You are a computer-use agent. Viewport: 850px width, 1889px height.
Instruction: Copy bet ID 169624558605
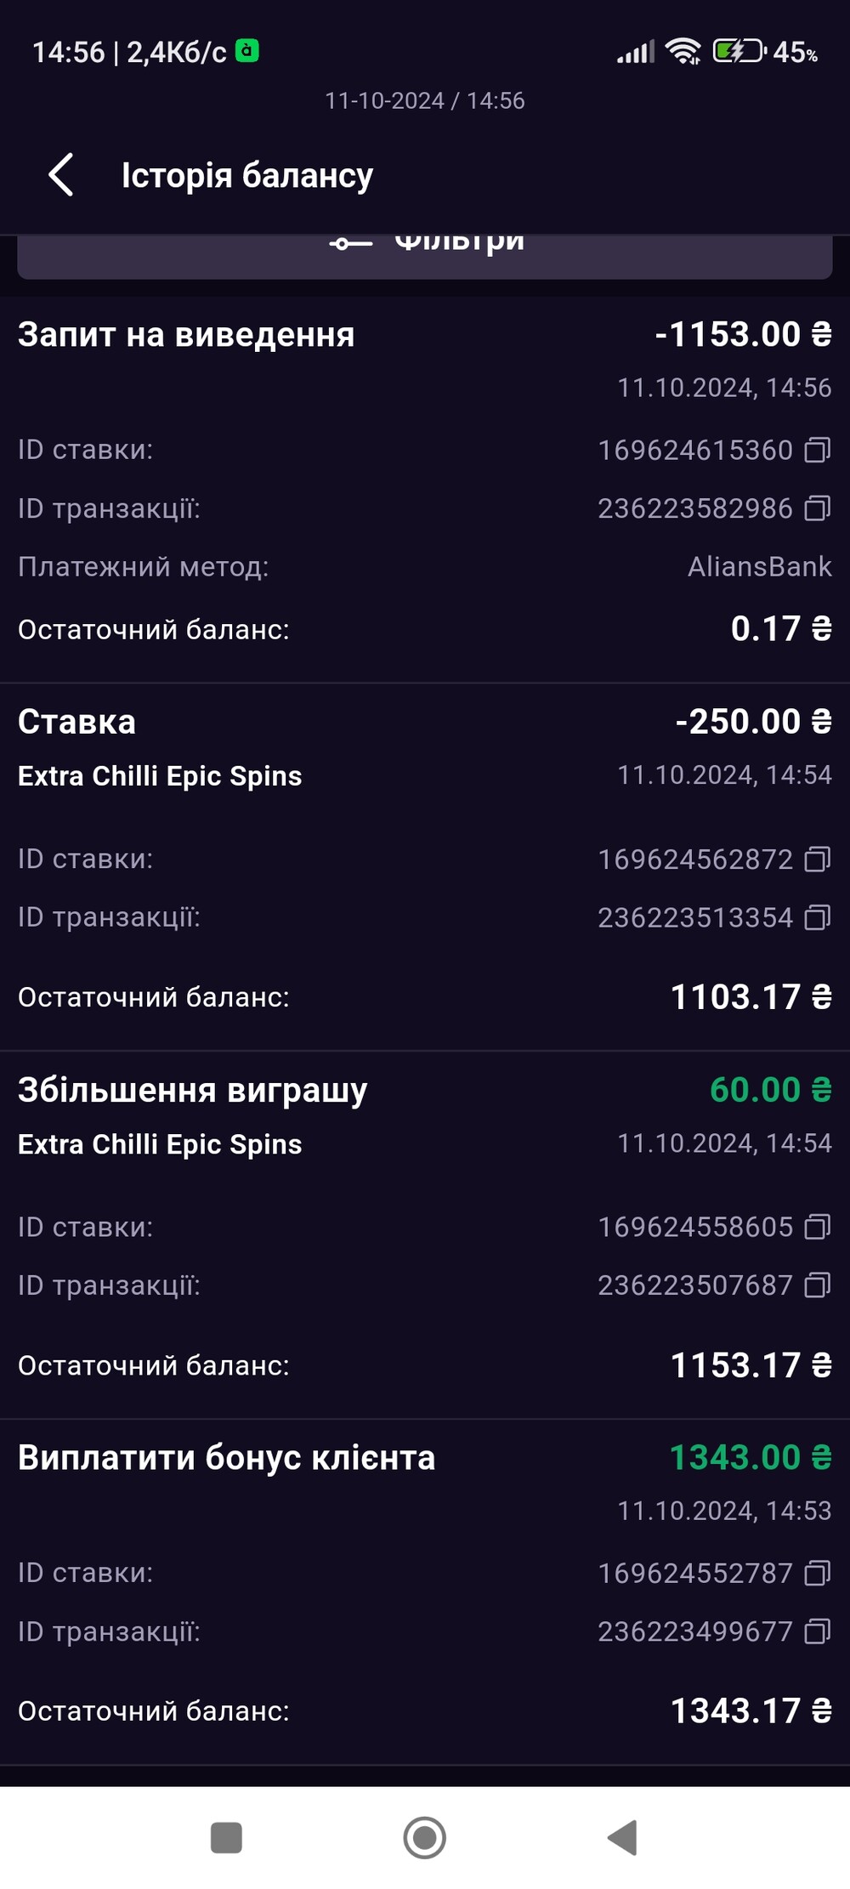click(x=817, y=1227)
